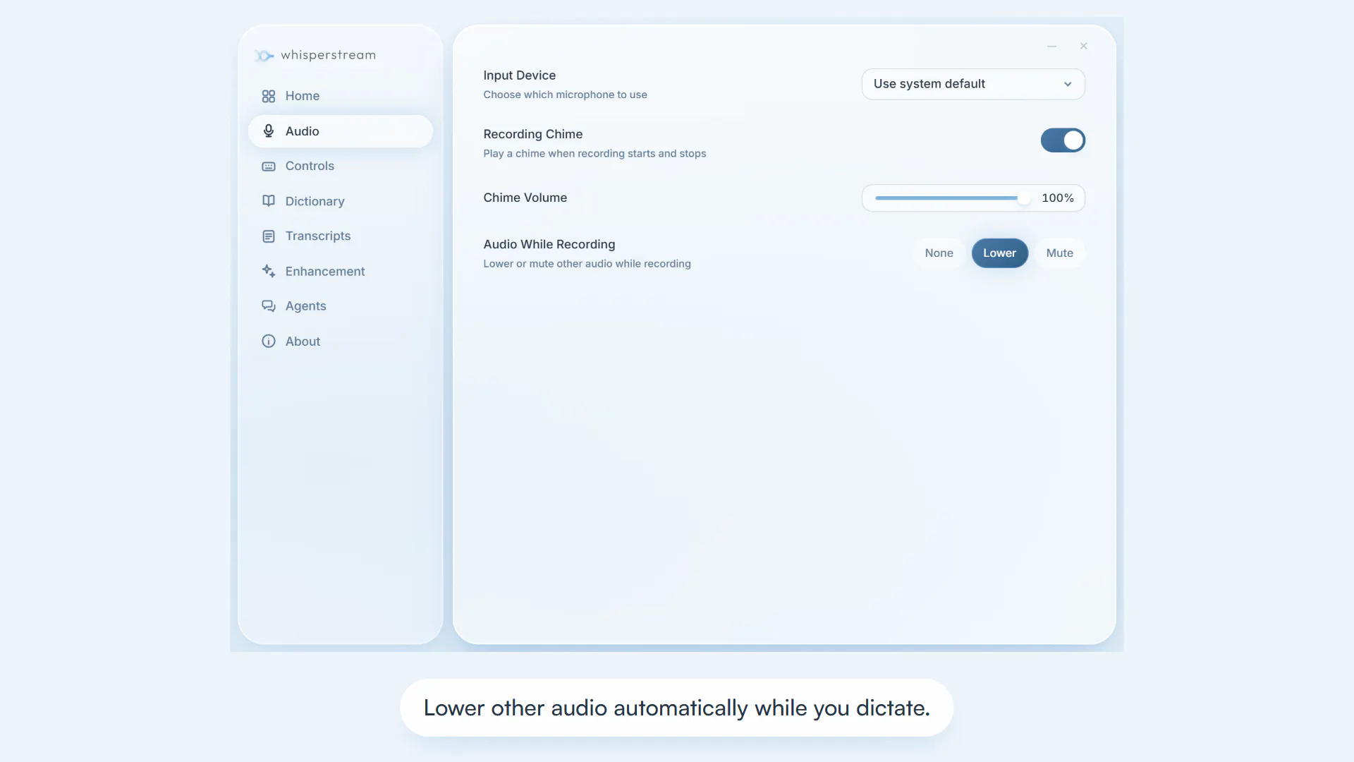Expand the Input Device chevron arrow
The image size is (1354, 762).
(x=1068, y=84)
